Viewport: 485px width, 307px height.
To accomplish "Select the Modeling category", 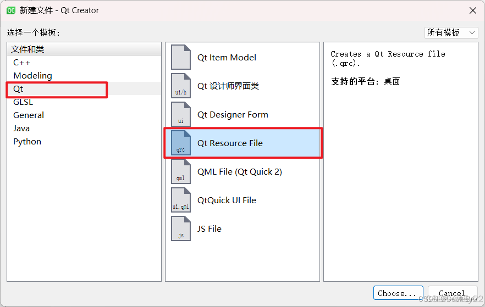I will point(84,75).
